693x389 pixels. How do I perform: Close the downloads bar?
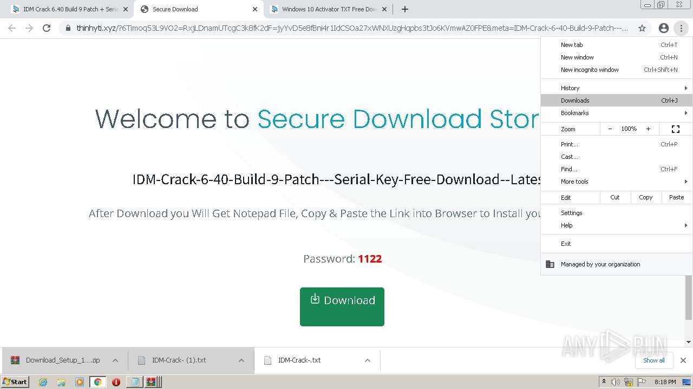pyautogui.click(x=683, y=360)
